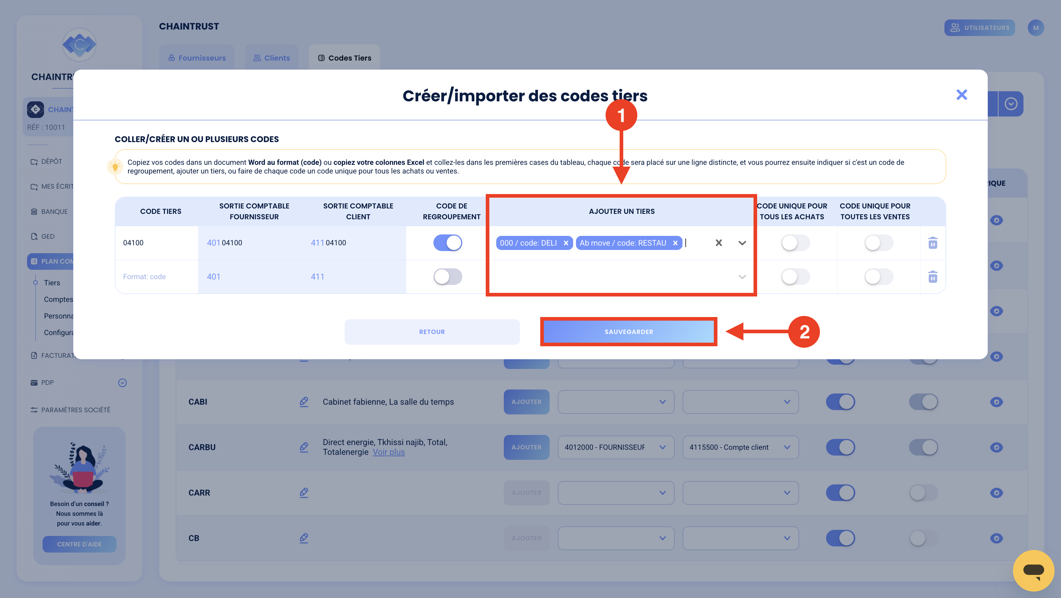This screenshot has width=1061, height=598.
Task: Click Ajouter button in CABI row
Action: (527, 402)
